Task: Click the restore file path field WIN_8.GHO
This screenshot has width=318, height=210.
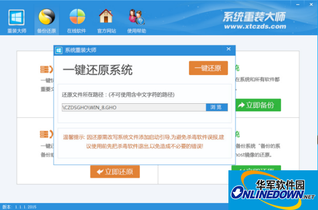Action: [x=134, y=107]
